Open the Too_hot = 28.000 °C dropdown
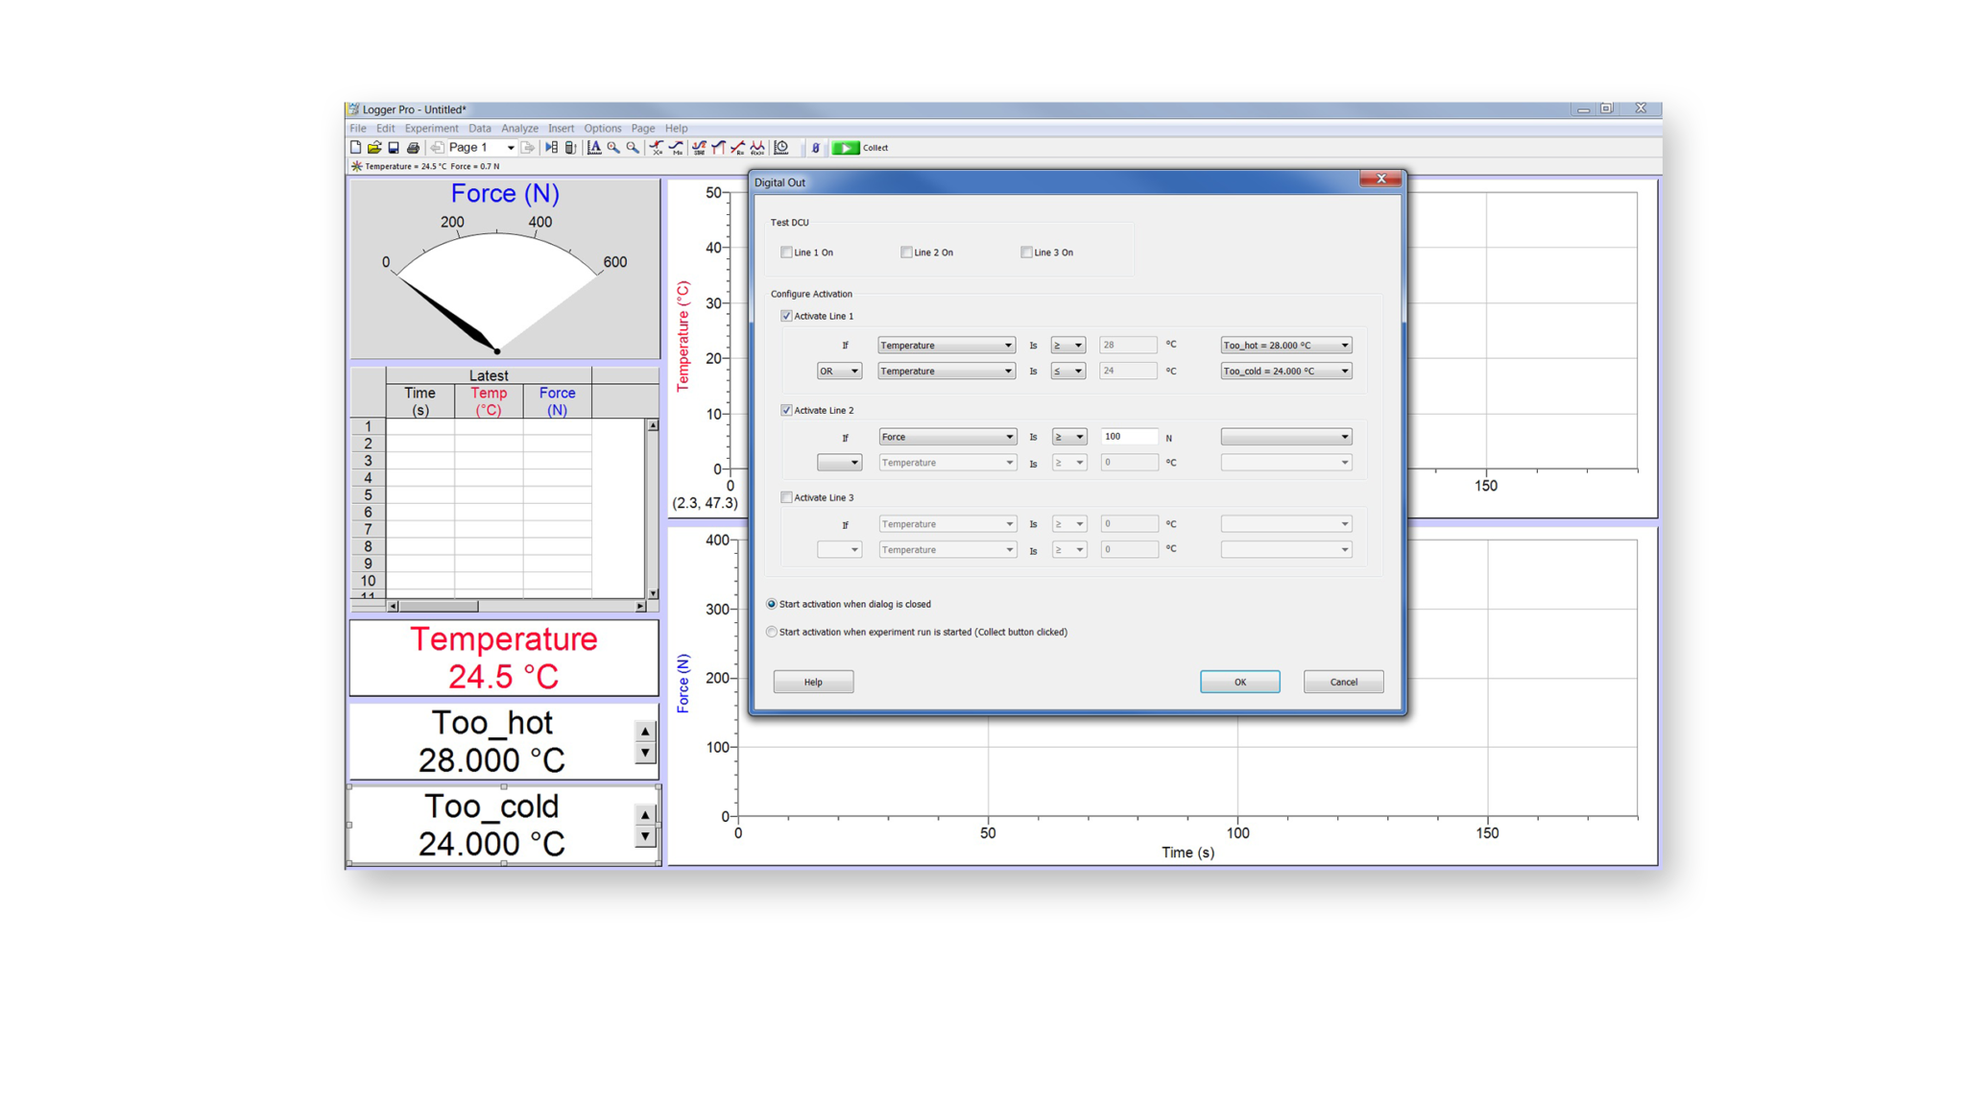Viewport: 1966px width, 1106px height. tap(1285, 345)
